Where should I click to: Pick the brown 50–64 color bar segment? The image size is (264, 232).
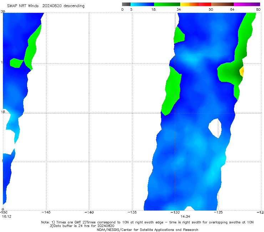pos(222,4)
